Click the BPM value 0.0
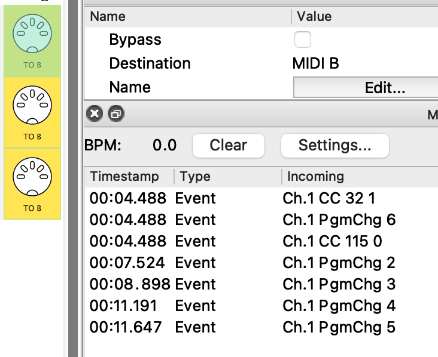This screenshot has width=438, height=357. (x=165, y=145)
